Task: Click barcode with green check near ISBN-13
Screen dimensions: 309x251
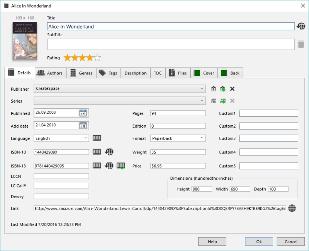Action: point(121,166)
